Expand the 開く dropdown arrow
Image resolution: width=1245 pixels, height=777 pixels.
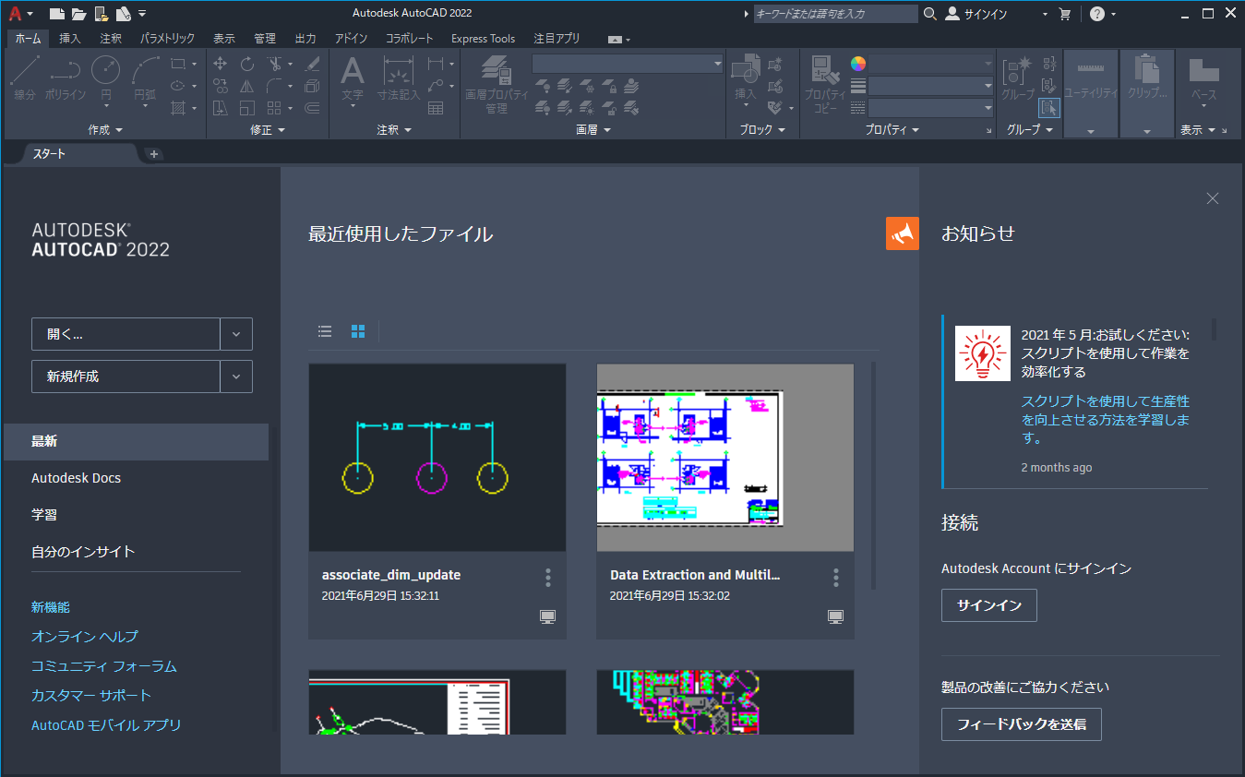(236, 334)
